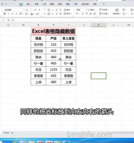Click the distributed alignment icon
The image size is (134, 143).
pyautogui.click(x=61, y=14)
